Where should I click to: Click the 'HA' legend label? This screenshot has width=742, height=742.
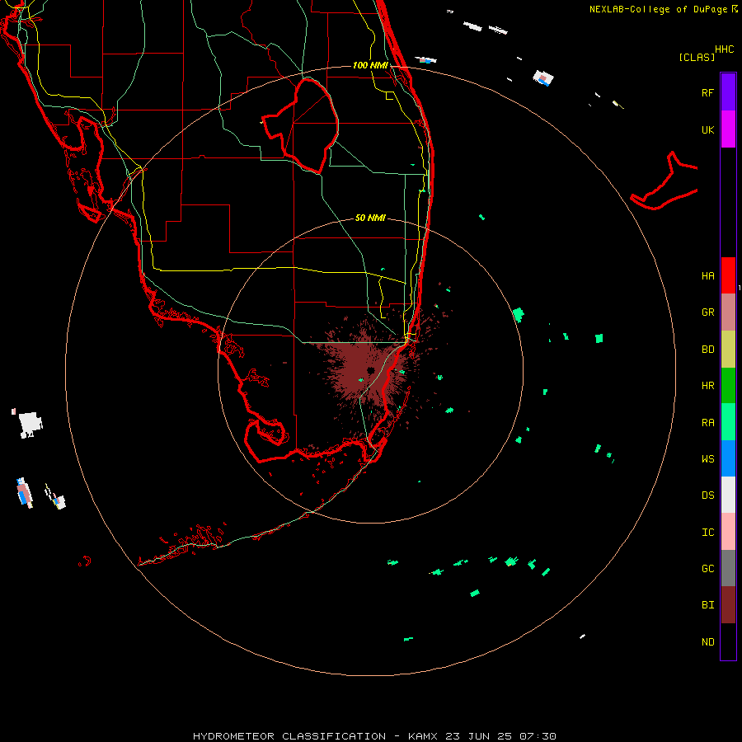pos(707,276)
